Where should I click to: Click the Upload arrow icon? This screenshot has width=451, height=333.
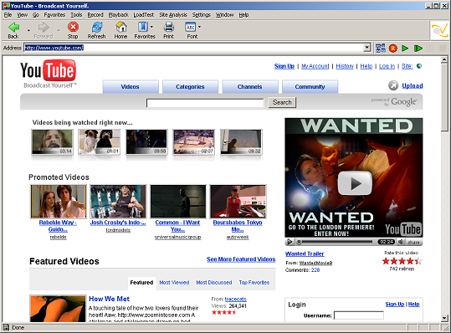click(393, 85)
